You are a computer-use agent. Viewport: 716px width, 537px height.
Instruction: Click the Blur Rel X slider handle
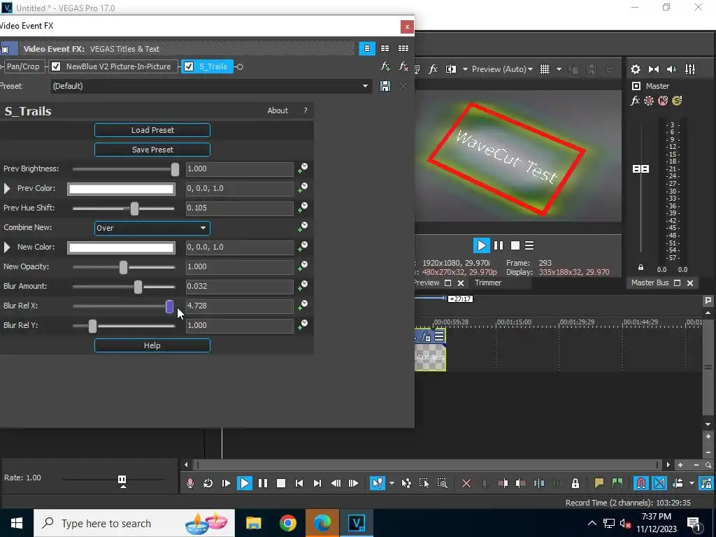pyautogui.click(x=169, y=306)
